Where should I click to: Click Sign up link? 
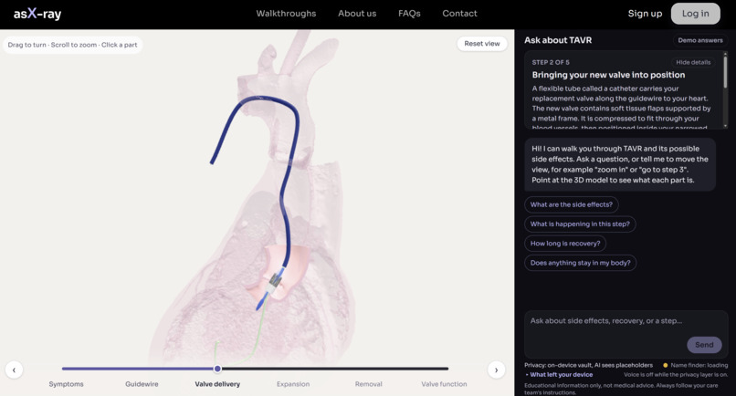(645, 14)
